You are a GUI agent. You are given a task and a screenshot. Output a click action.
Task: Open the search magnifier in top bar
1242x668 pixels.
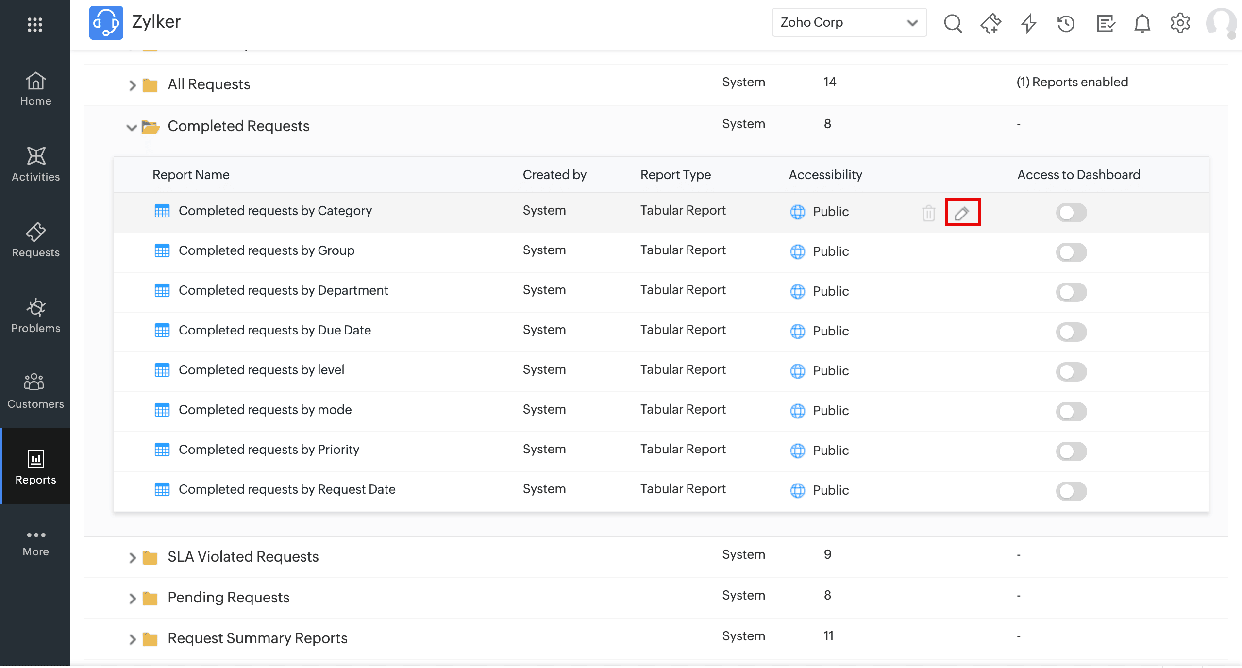[953, 23]
